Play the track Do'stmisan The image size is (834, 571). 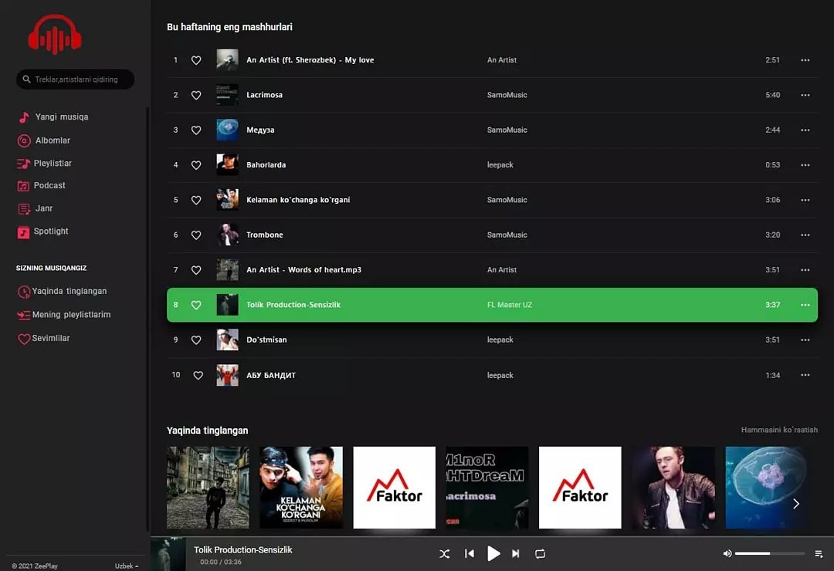[266, 340]
